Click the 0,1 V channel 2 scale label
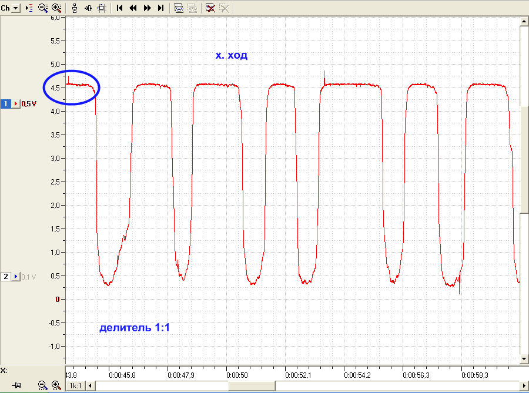Screen dimensions: 529x393 point(29,277)
